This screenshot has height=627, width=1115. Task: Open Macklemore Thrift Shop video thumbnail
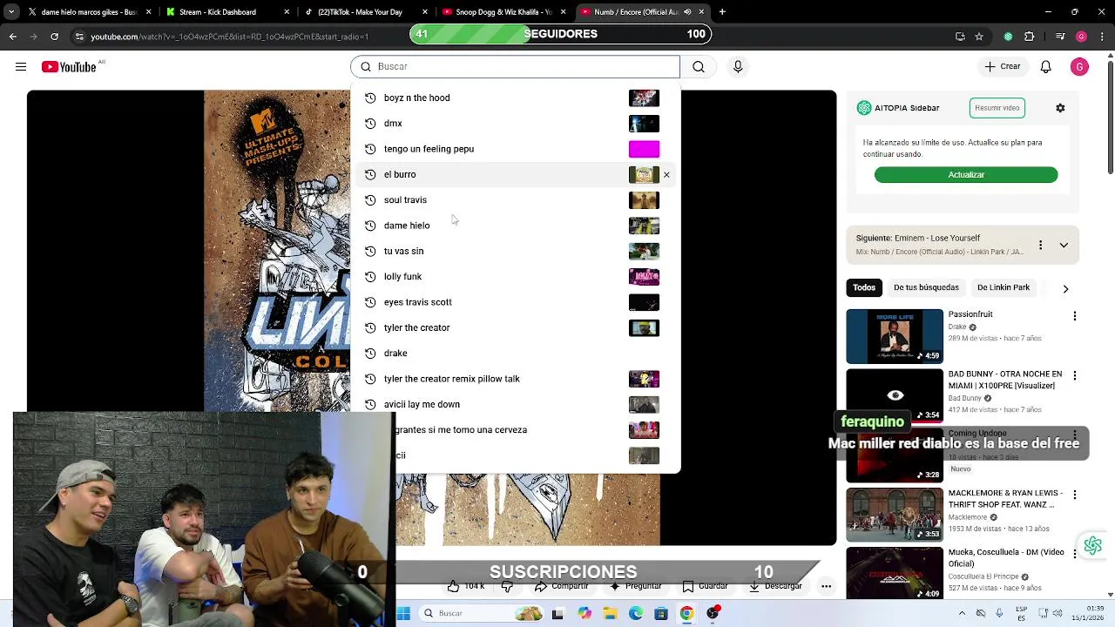pos(895,515)
